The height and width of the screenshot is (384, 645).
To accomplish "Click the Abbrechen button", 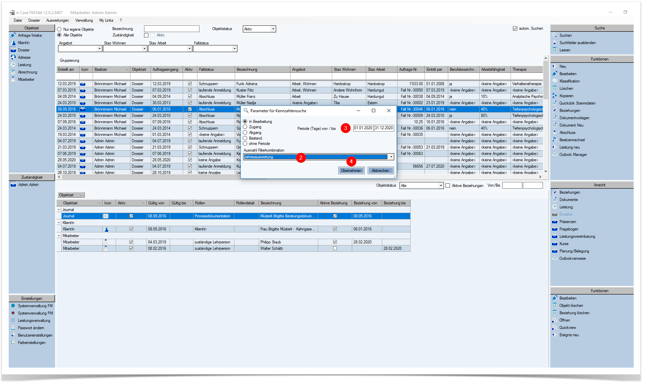I will [380, 171].
